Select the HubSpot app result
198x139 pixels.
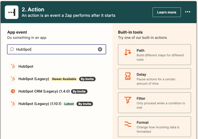click(x=26, y=66)
